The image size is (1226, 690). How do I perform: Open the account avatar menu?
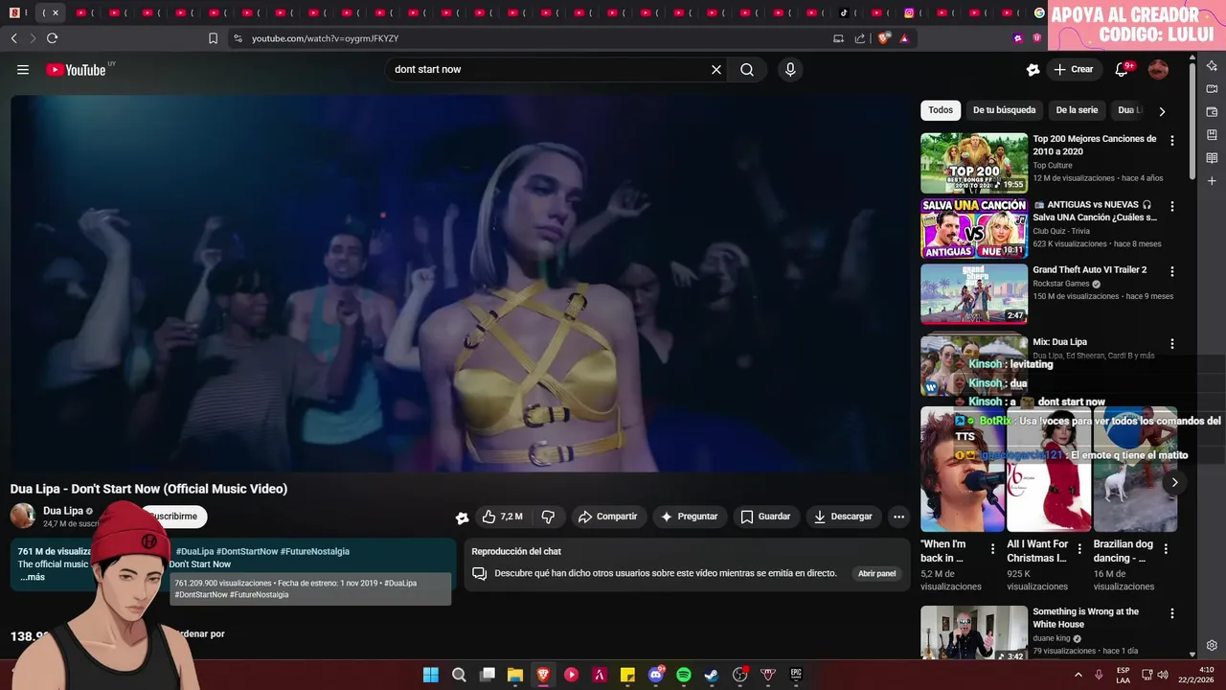[1158, 69]
